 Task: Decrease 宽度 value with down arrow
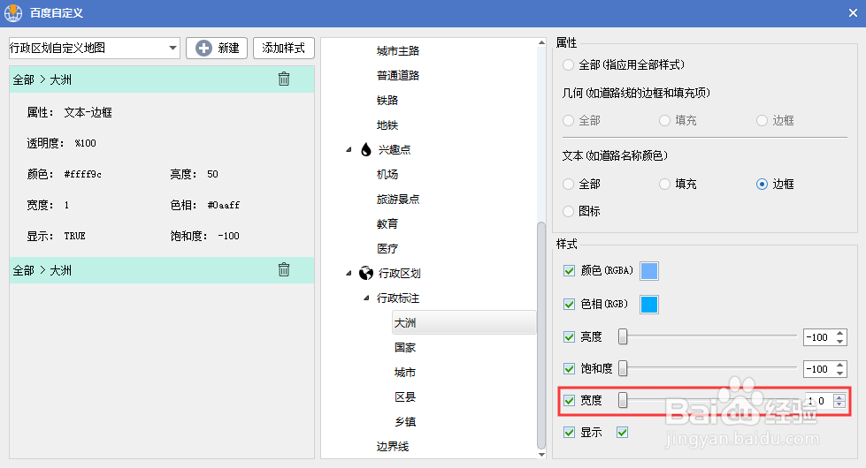[839, 405]
